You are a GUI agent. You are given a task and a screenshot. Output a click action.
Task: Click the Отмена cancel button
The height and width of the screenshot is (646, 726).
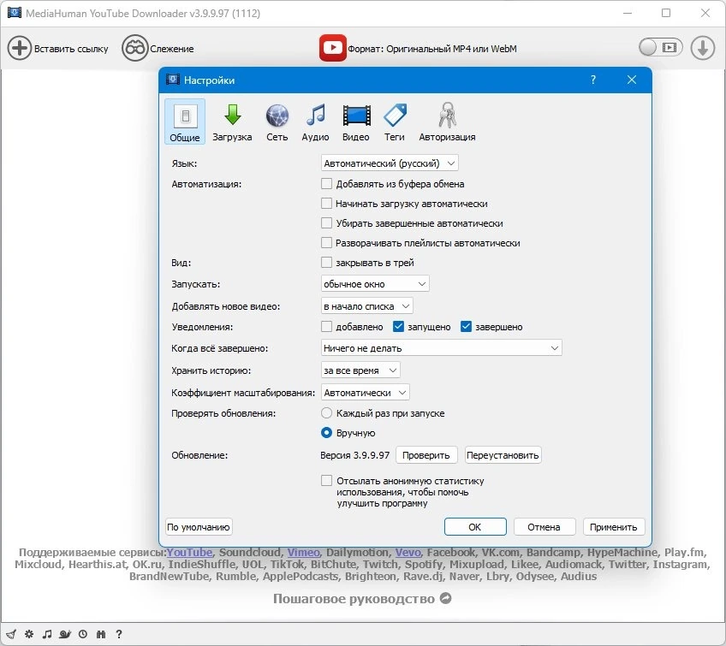pyautogui.click(x=544, y=526)
